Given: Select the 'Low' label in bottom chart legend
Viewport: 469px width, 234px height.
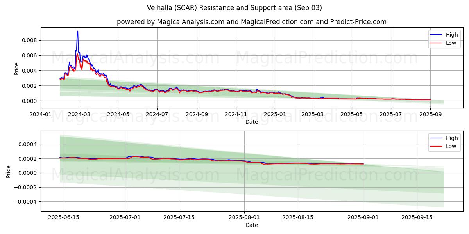Looking at the screenshot, I should (x=451, y=147).
